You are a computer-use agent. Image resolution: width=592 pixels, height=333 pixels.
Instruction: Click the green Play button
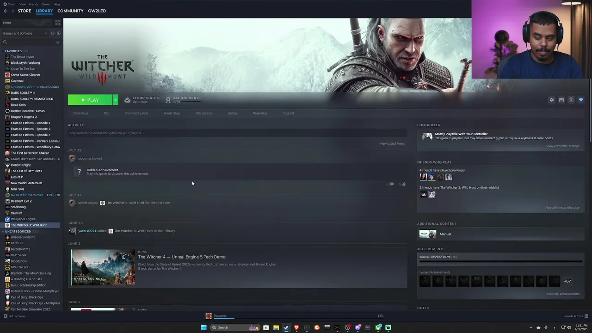90,100
